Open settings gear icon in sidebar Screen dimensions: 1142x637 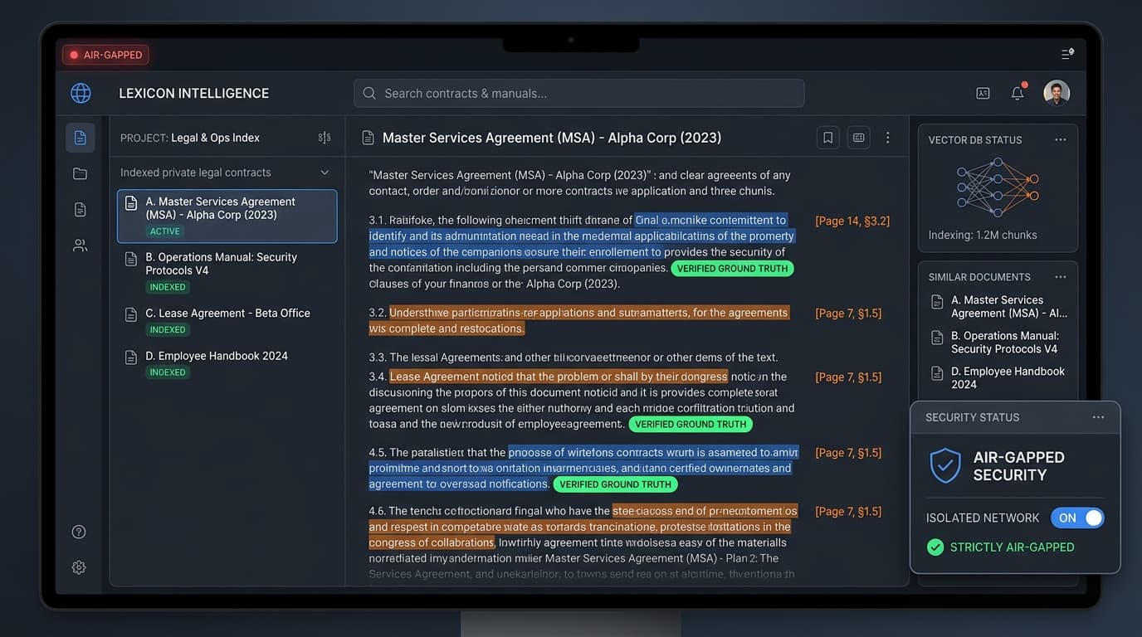tap(79, 567)
